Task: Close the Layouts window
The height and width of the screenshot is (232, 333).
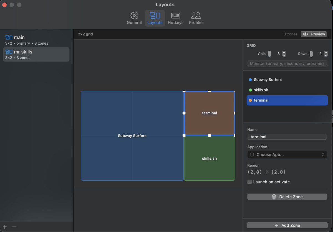Action: pos(4,5)
